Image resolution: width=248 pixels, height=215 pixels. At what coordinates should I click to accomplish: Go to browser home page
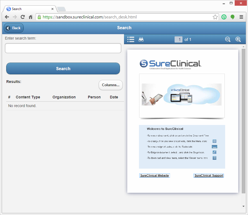[x=30, y=17]
